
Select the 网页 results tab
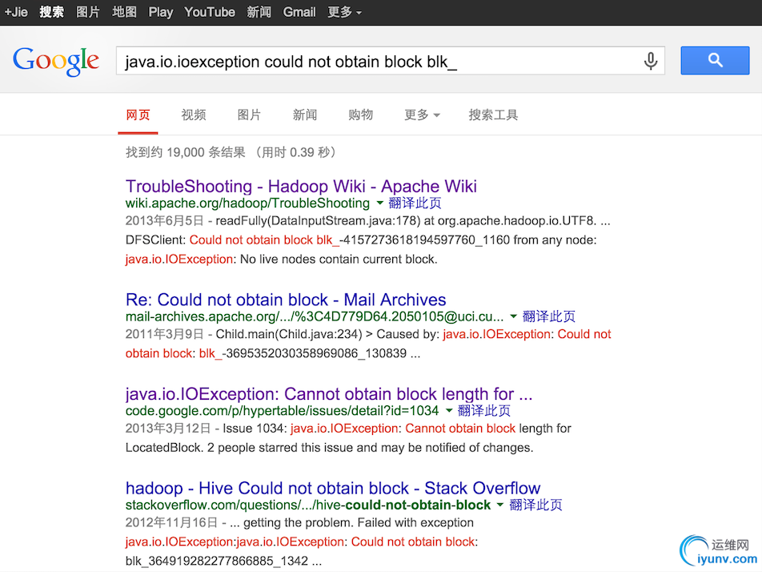pos(138,115)
